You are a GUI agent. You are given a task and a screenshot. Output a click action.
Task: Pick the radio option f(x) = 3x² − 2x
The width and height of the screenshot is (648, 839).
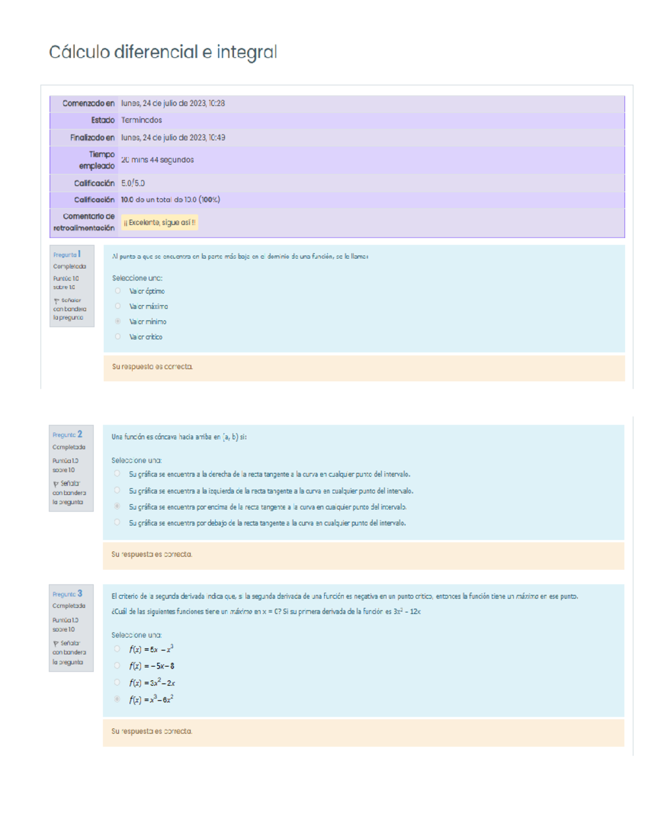pos(117,682)
